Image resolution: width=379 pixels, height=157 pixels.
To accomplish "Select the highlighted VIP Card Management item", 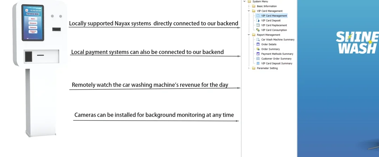I will [x=274, y=16].
